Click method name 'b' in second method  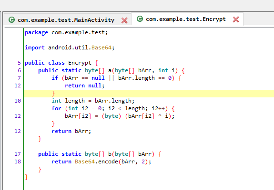pyautogui.click(x=110, y=154)
